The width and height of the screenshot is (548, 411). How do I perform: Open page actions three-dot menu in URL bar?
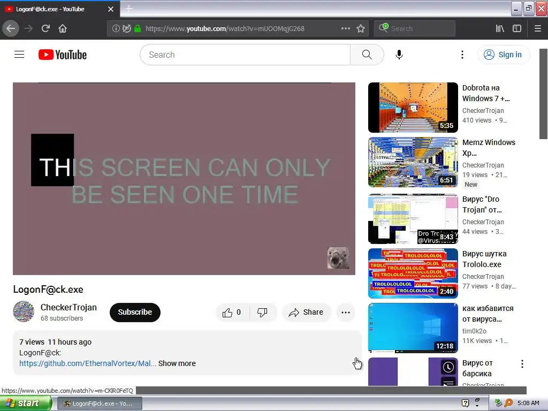[345, 29]
